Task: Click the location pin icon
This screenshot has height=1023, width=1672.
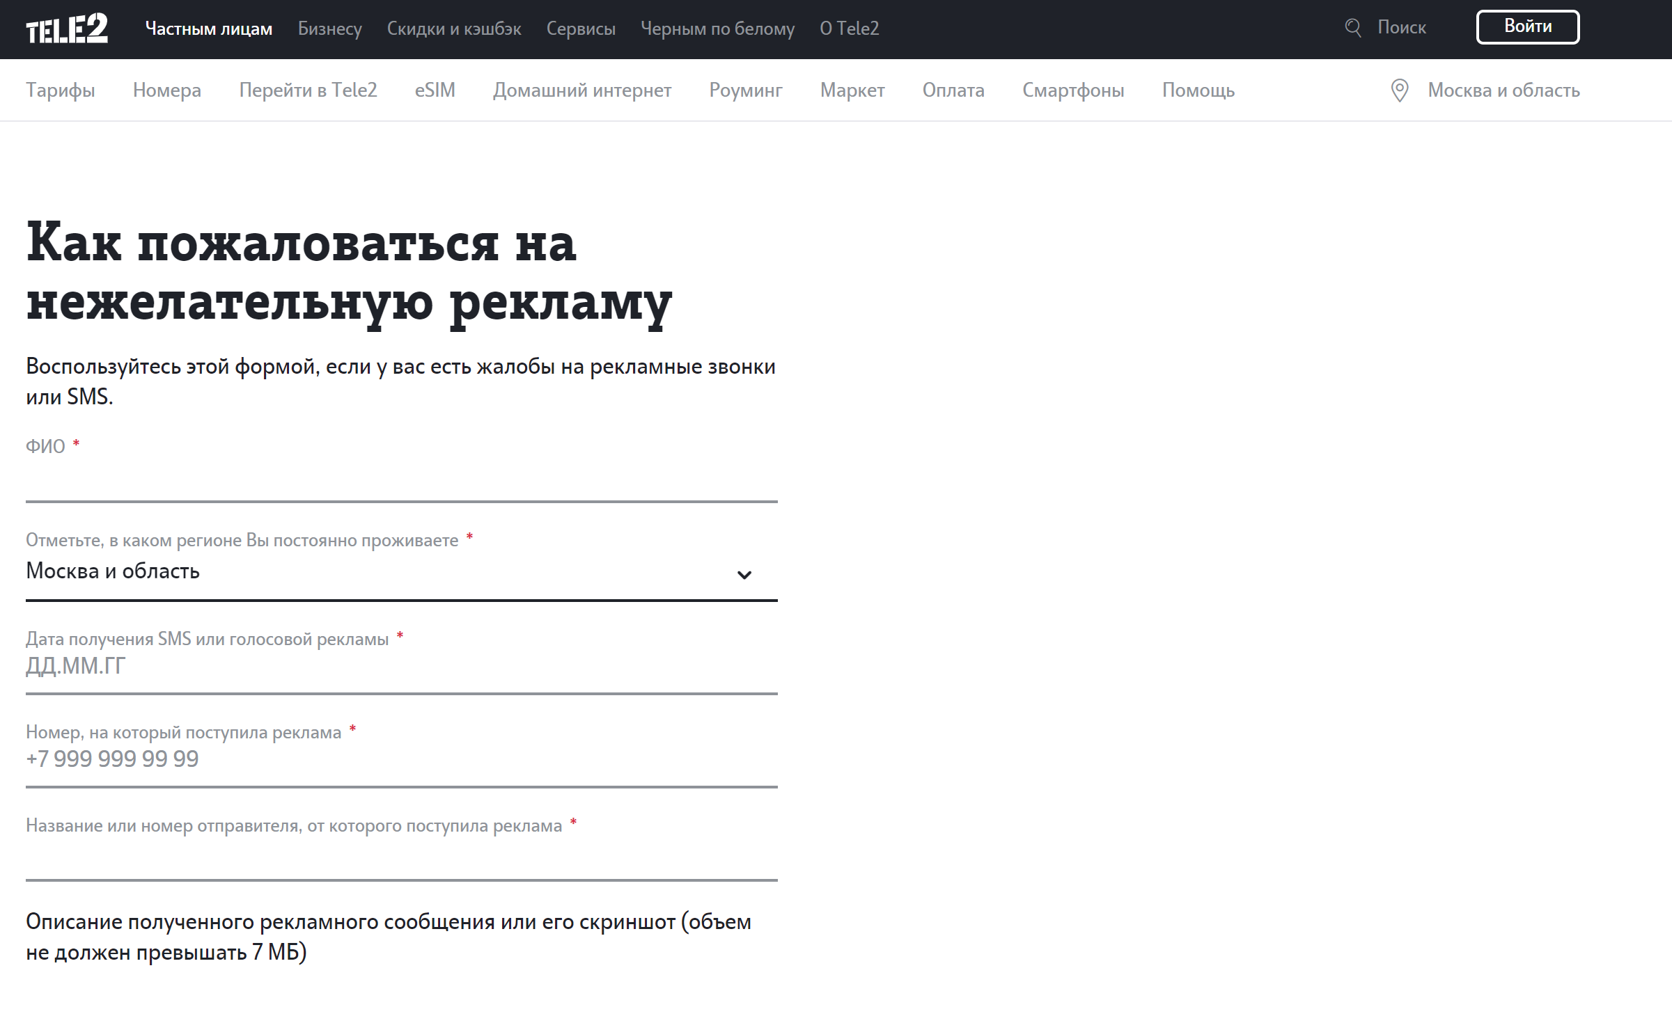Action: (x=1399, y=90)
